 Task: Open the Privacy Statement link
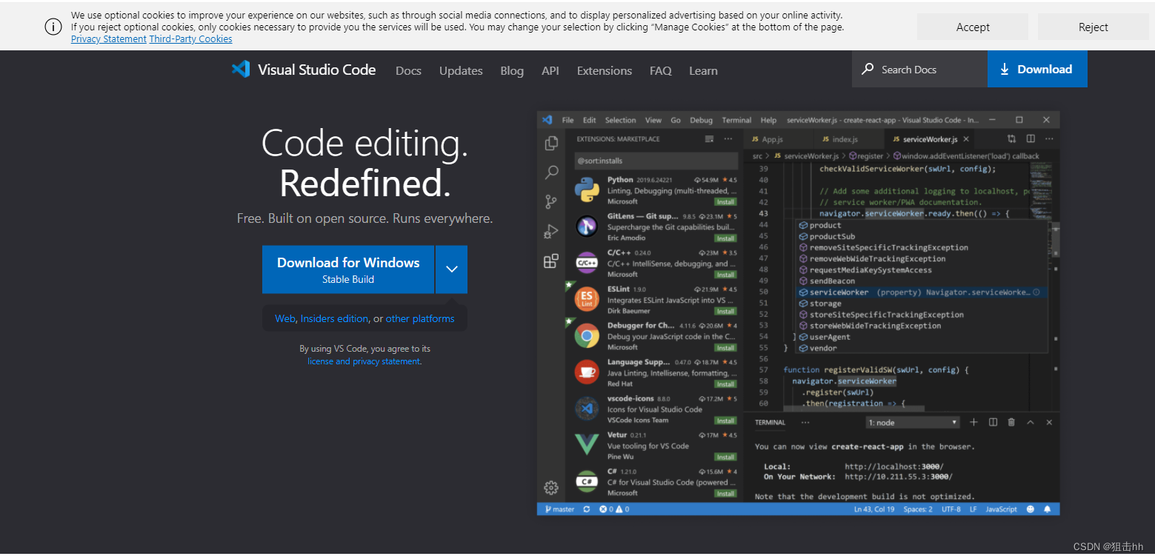109,39
